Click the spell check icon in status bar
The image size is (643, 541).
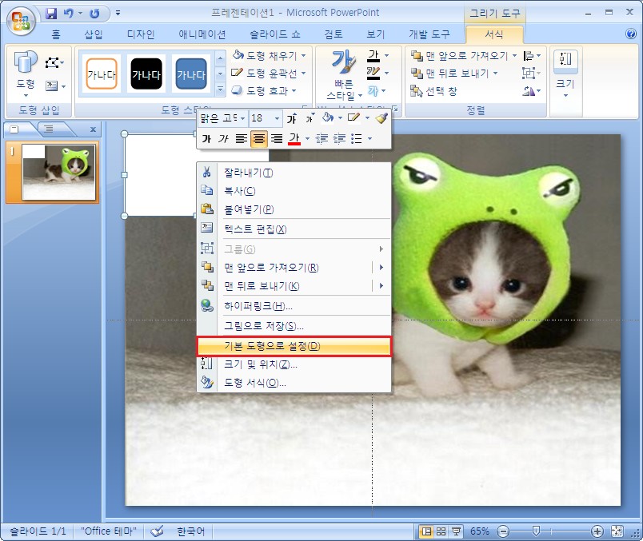point(157,531)
